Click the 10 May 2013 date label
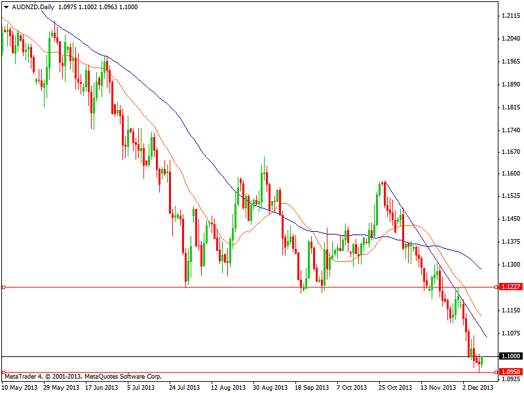Screen dimensions: 524x393 coord(19,387)
